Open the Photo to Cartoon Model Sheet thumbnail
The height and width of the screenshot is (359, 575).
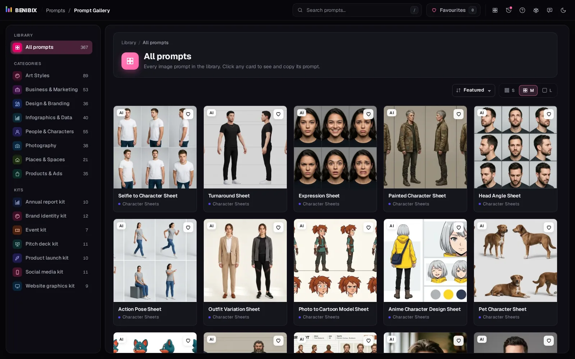pos(335,261)
